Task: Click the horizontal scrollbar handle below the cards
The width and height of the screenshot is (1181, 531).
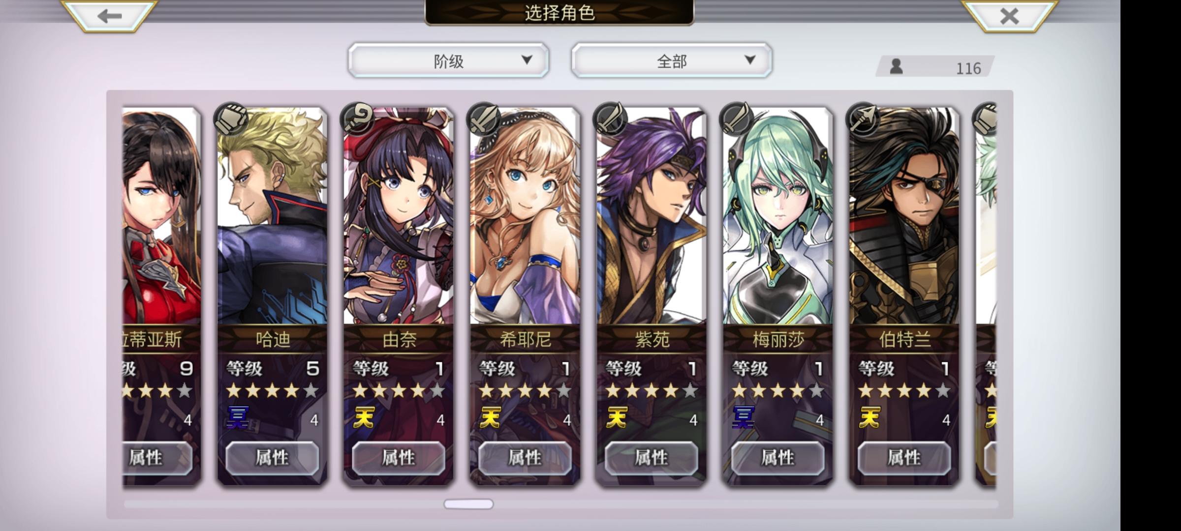Action: tap(468, 504)
